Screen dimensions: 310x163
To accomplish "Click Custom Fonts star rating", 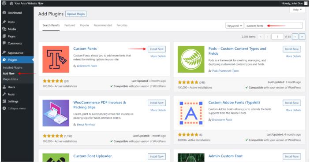I will tap(53, 81).
